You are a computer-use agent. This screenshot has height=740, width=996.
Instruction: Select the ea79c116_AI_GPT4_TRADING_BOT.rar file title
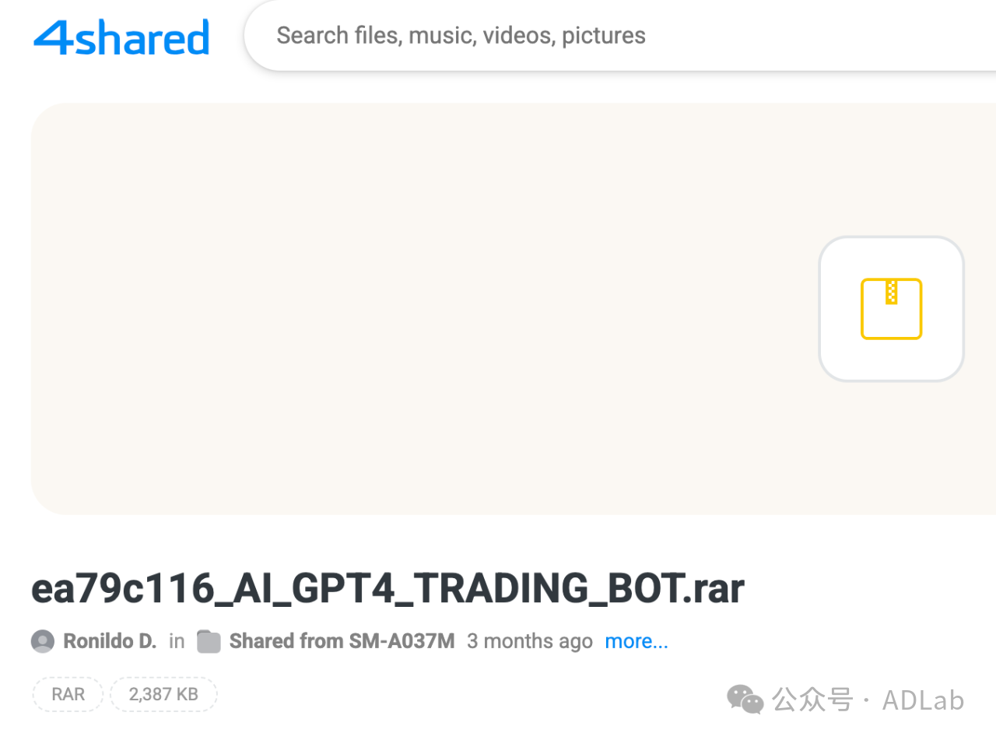point(388,589)
